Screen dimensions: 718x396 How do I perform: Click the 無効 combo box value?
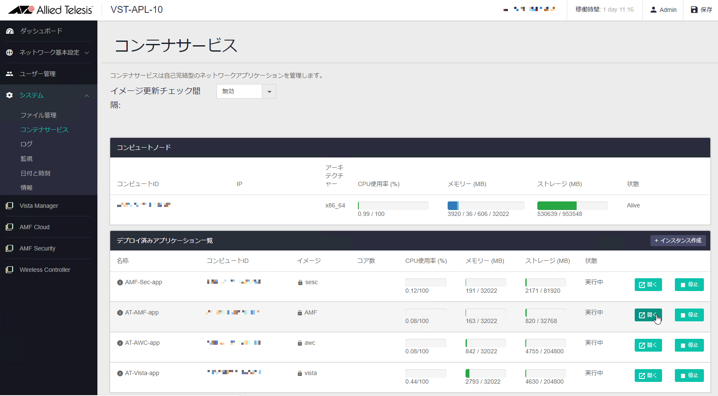pyautogui.click(x=239, y=91)
